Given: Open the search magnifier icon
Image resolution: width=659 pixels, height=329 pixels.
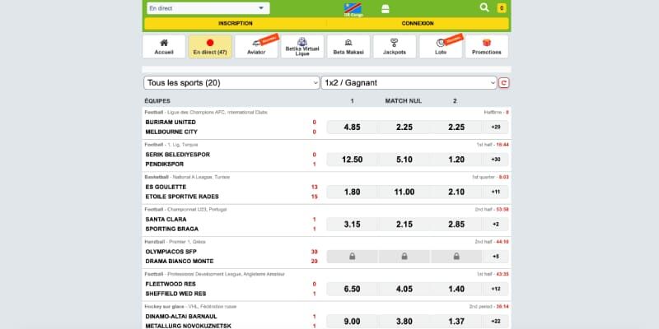Looking at the screenshot, I should coord(484,7).
